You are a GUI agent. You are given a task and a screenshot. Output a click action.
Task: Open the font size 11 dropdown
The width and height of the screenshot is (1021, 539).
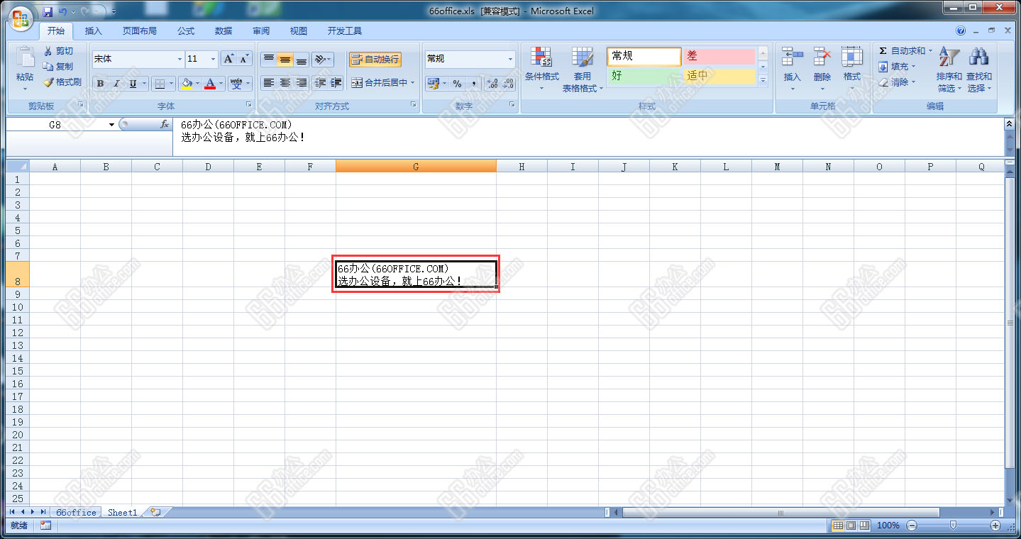[x=214, y=59]
